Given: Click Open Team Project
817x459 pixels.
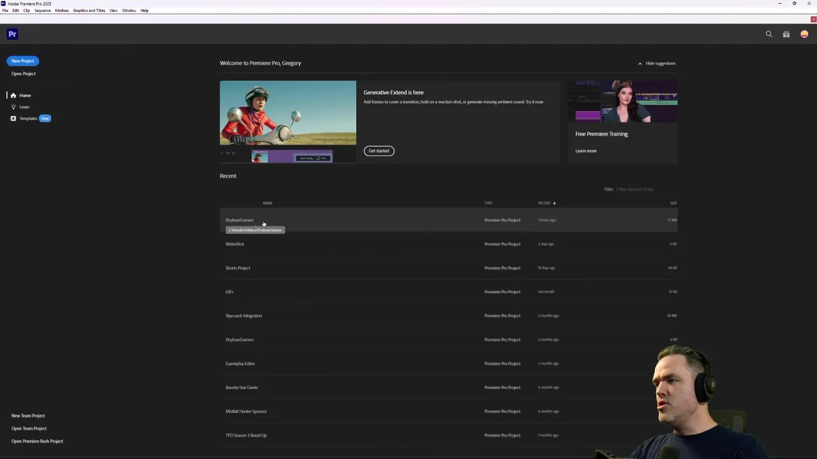Looking at the screenshot, I should [x=29, y=428].
